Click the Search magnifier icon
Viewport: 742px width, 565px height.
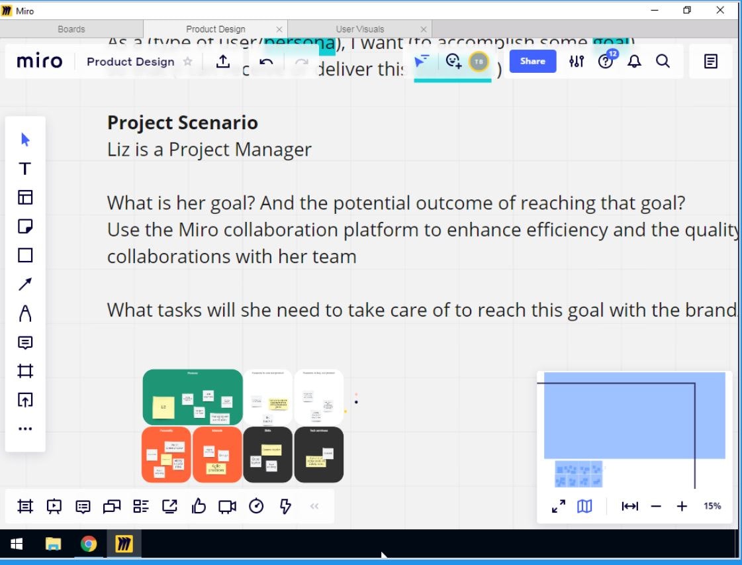(x=663, y=61)
